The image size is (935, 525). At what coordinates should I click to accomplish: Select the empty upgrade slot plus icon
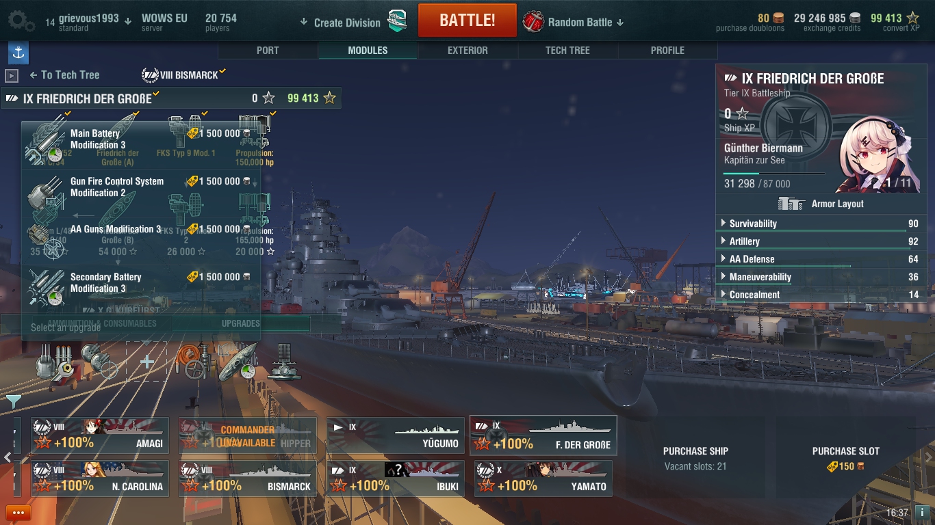(x=146, y=362)
